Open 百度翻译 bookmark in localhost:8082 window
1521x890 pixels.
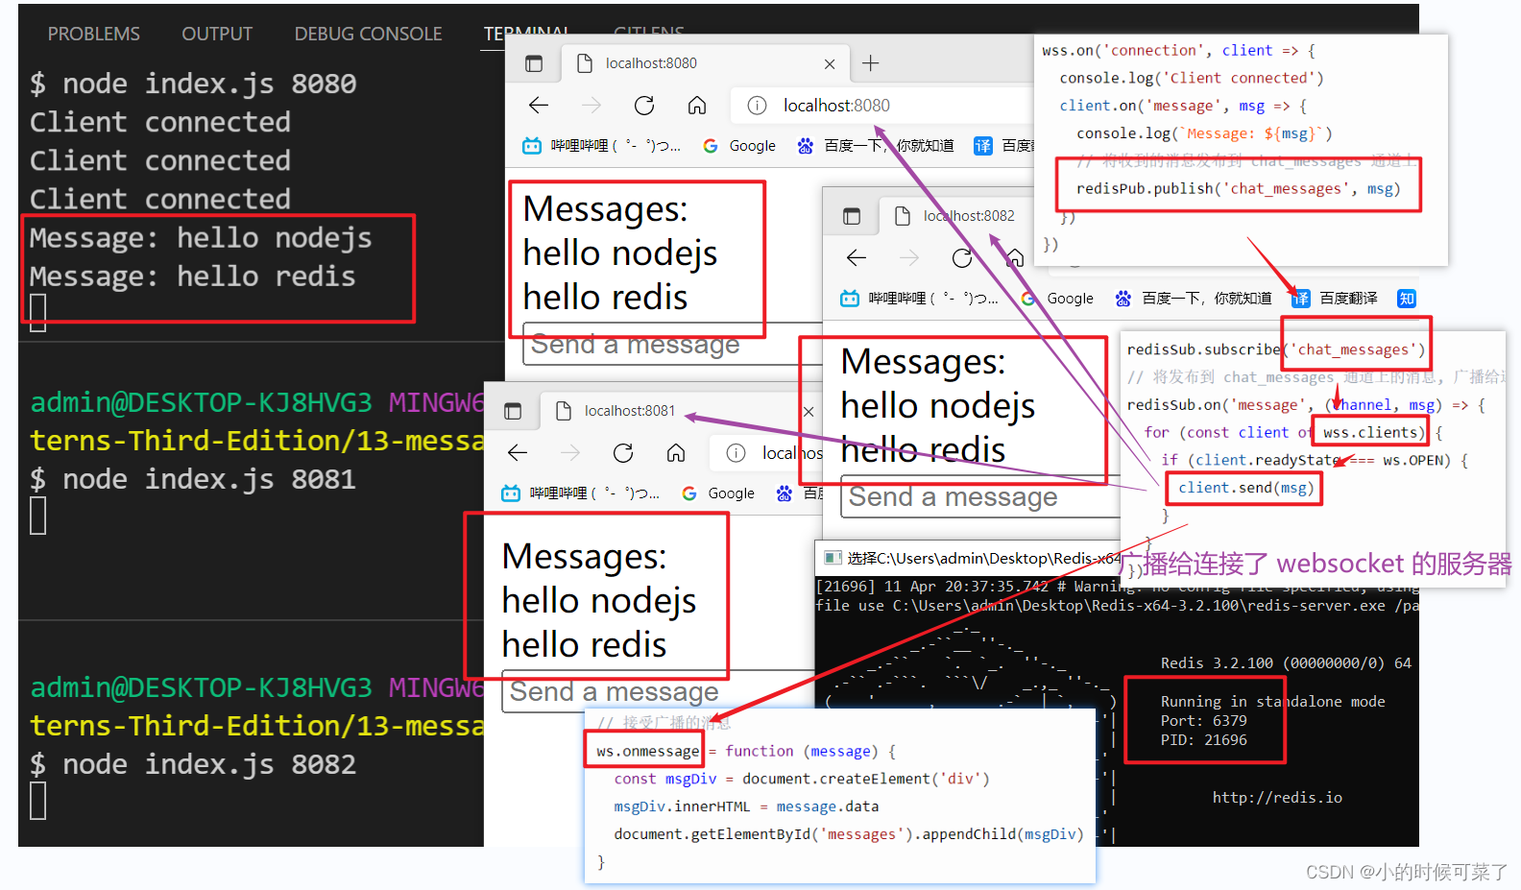pos(1335,299)
